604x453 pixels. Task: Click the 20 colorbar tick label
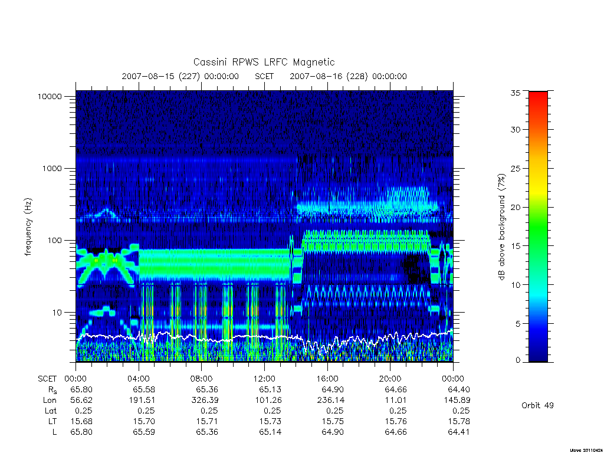515,207
